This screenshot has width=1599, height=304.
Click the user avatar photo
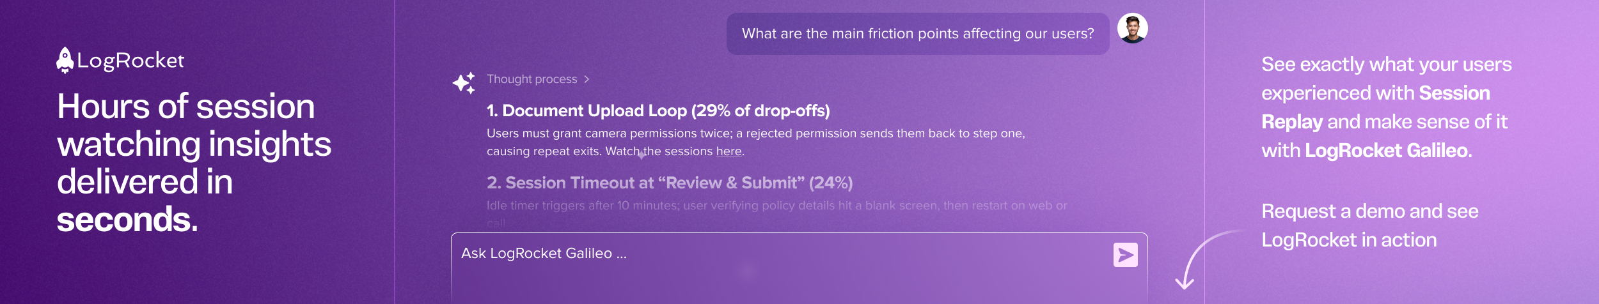pos(1132,29)
